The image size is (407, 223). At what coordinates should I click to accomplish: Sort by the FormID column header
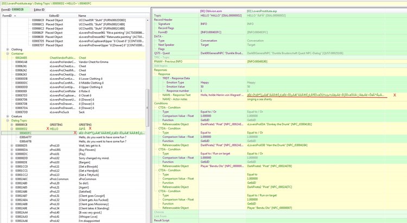pyautogui.click(x=24, y=16)
